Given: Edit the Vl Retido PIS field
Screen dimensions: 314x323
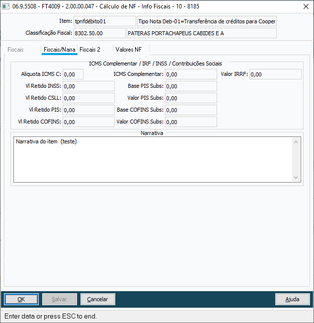Looking at the screenshot, I should pyautogui.click(x=88, y=110).
